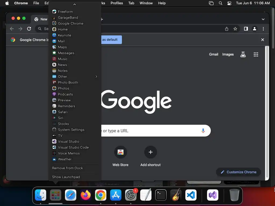The width and height of the screenshot is (275, 206).
Task: Click the Images link
Action: point(228,54)
